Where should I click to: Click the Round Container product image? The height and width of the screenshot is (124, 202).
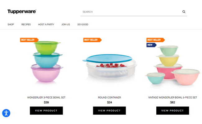pos(109,66)
